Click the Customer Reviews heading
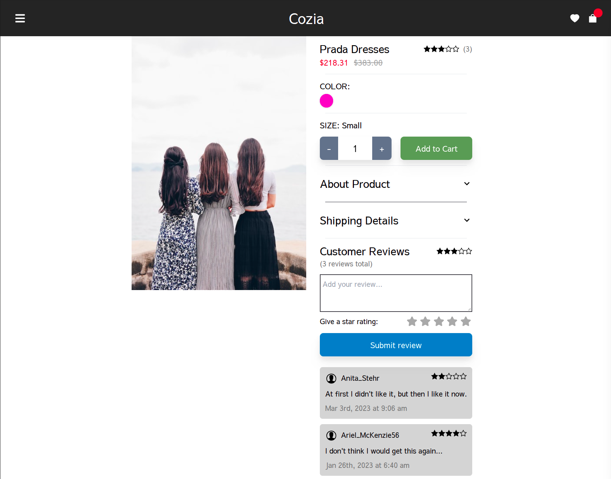The width and height of the screenshot is (611, 479). click(x=365, y=251)
